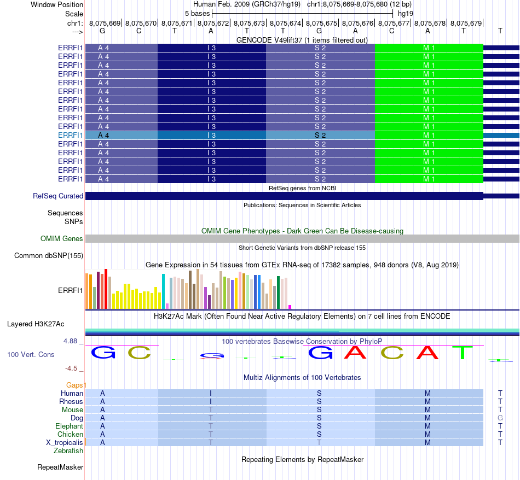Viewport: 520px width, 480px height.
Task: Click coordinate label 8,075,679
Action: click(466, 23)
